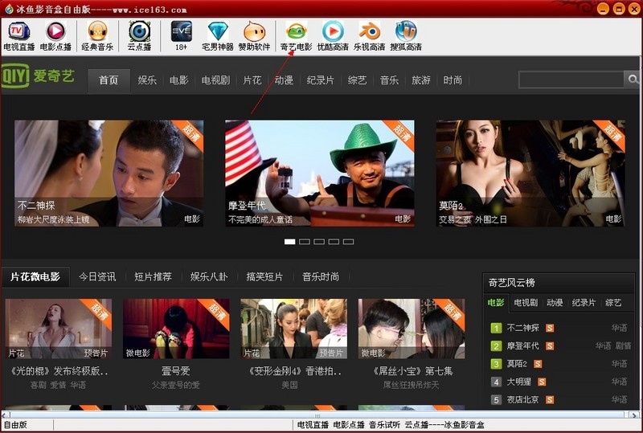Click S icon next to 大明猩
Screen dimensions: 643x433
point(542,382)
